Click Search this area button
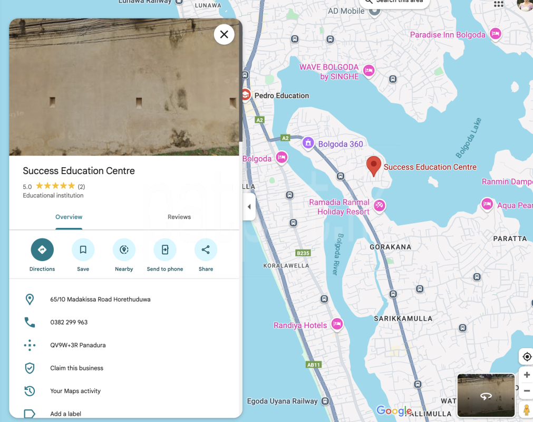 pos(394,3)
